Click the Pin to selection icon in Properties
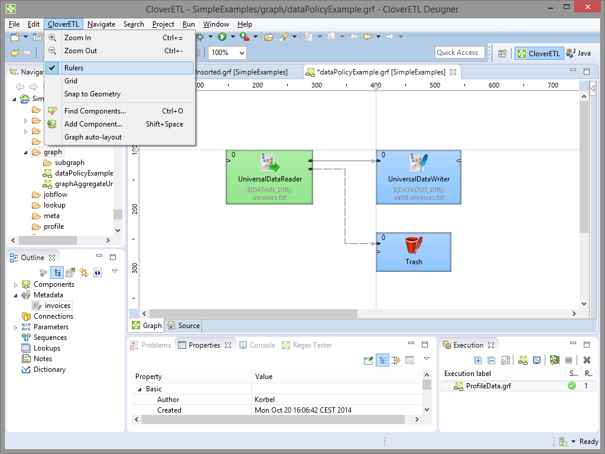The width and height of the screenshot is (605, 454). [369, 361]
